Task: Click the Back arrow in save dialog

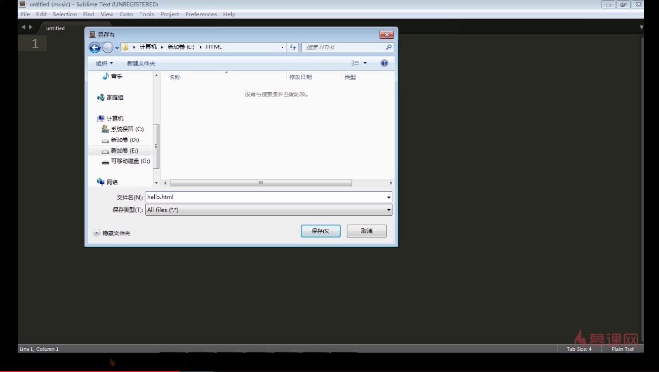Action: pyautogui.click(x=95, y=47)
